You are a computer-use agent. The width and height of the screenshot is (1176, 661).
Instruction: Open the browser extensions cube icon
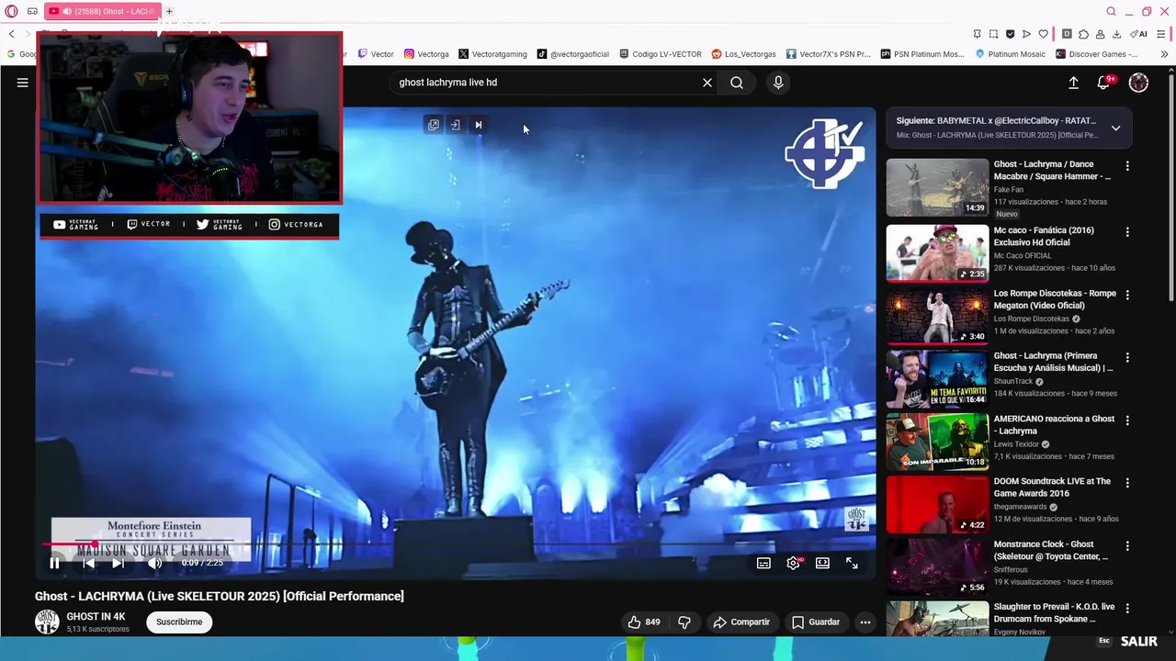point(1083,34)
